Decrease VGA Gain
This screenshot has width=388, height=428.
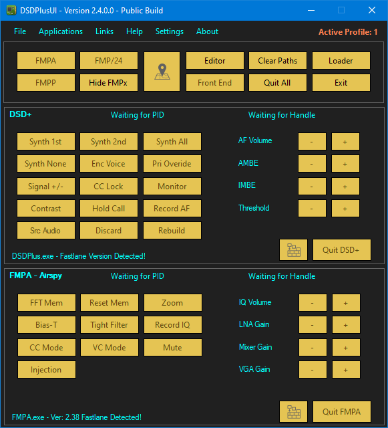(313, 369)
